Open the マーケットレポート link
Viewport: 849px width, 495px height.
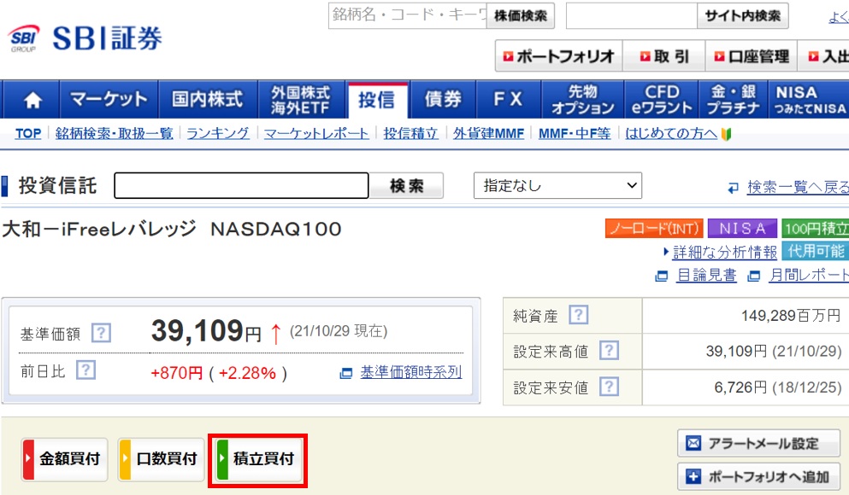pos(316,133)
